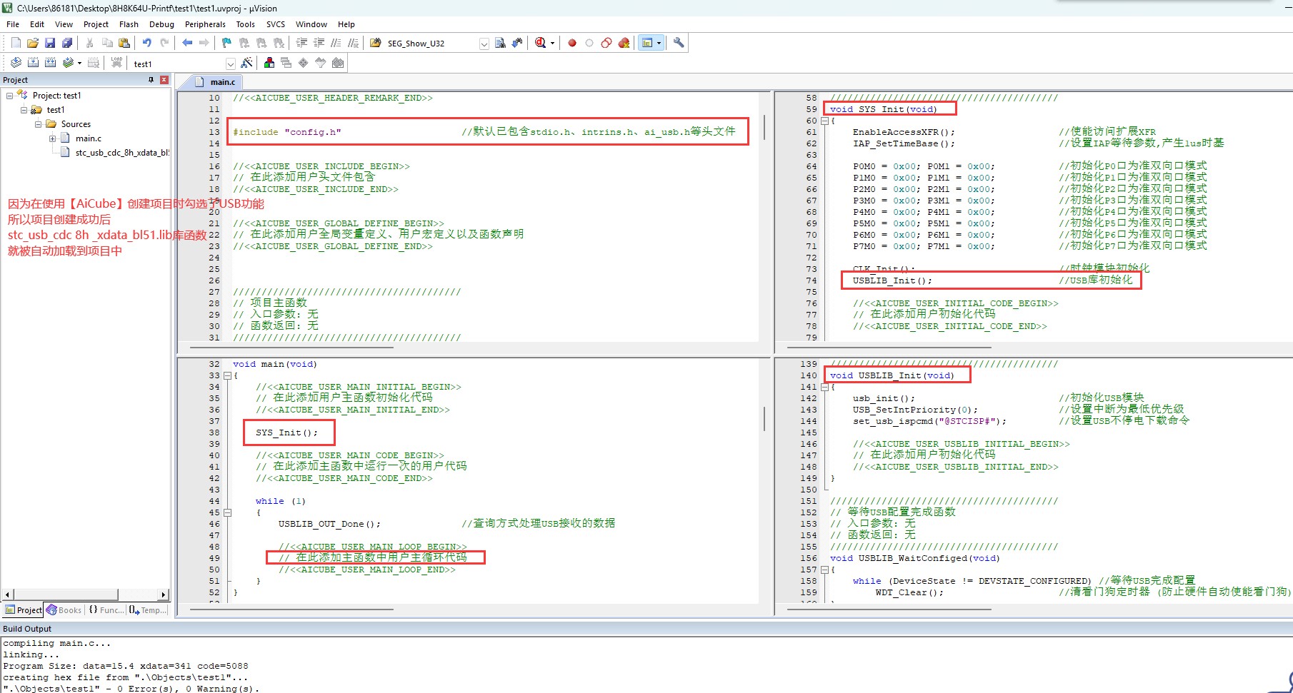Click the Undo arrow in the toolbar

tap(146, 43)
